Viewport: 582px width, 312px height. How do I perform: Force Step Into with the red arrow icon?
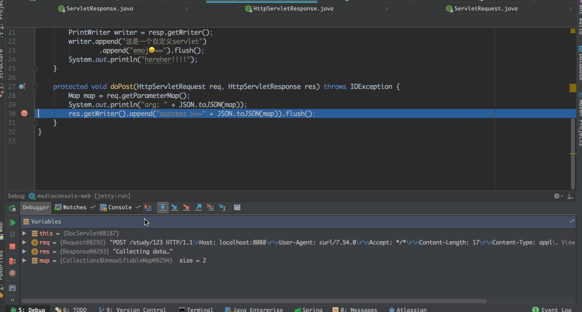187,207
